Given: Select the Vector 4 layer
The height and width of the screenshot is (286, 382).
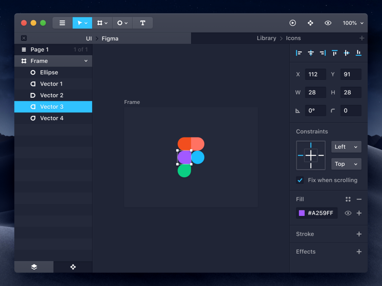Looking at the screenshot, I should 51,118.
